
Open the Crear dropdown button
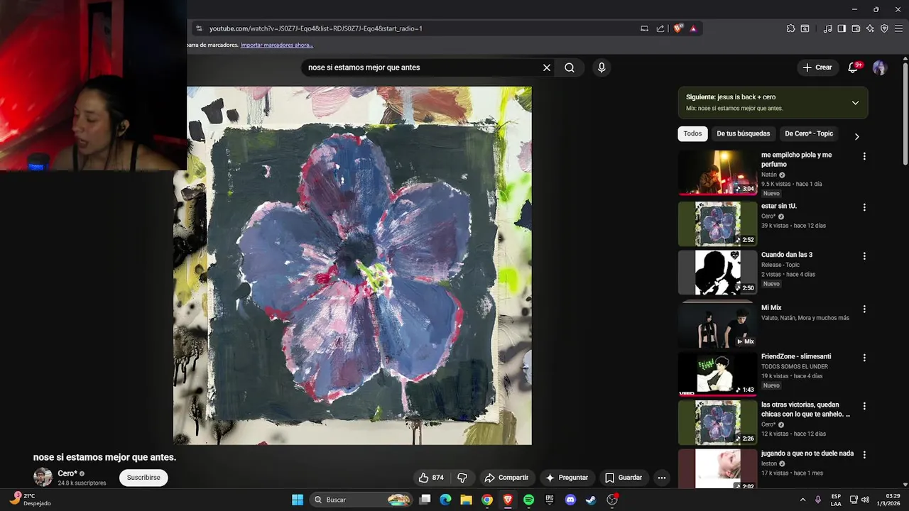[817, 67]
